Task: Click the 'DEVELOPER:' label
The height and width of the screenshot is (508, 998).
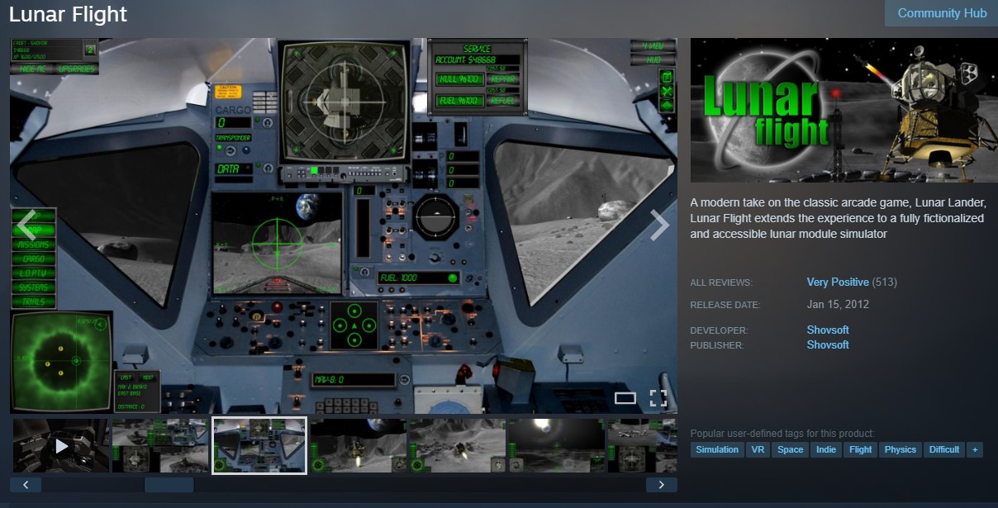Action: click(719, 330)
